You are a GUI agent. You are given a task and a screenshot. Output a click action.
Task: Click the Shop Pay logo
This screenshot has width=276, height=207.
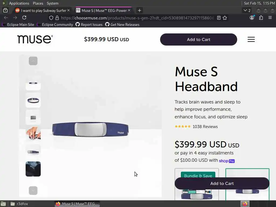[227, 161]
